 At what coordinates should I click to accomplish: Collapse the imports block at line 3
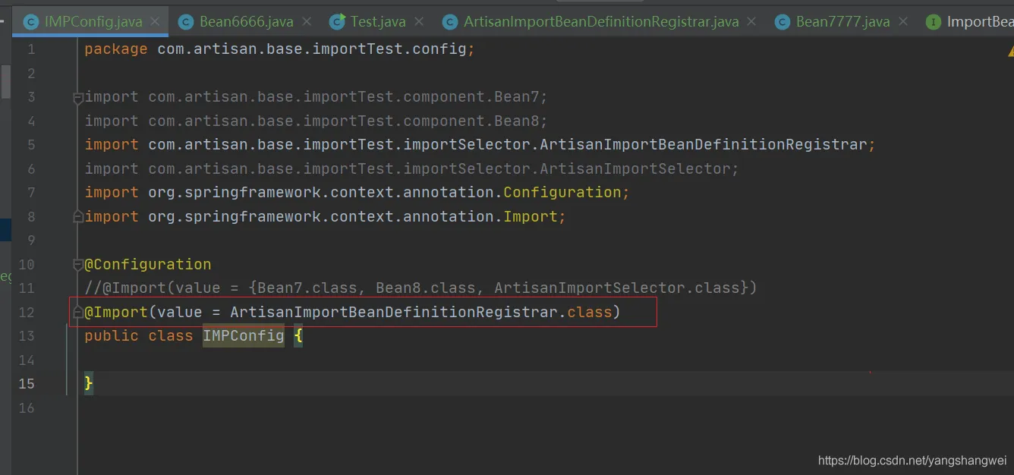[77, 98]
